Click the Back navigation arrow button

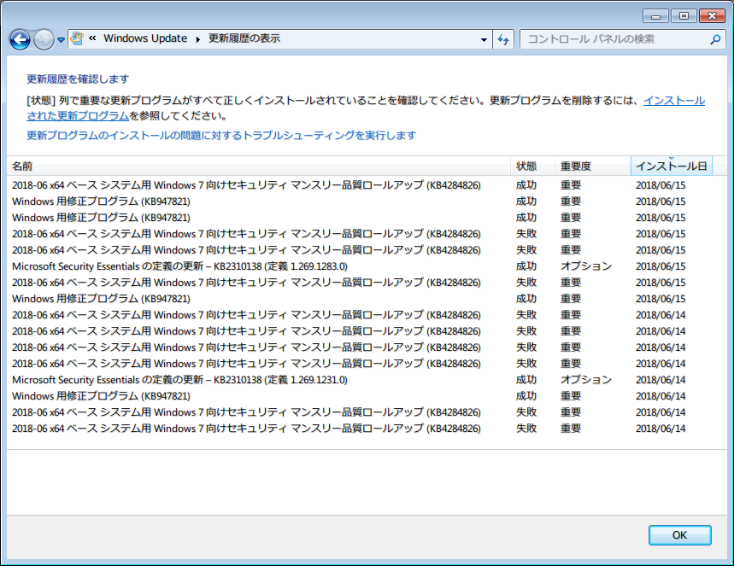pos(20,39)
